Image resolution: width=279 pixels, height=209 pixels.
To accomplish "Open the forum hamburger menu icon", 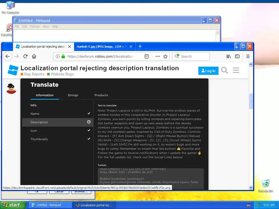I will click(x=236, y=70).
